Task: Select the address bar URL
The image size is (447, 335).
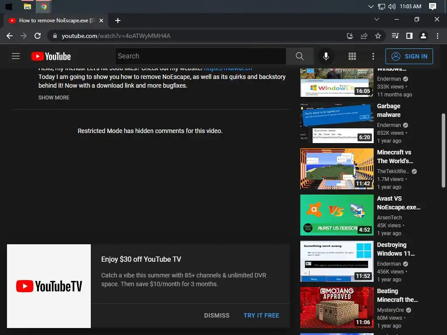Action: click(x=116, y=36)
